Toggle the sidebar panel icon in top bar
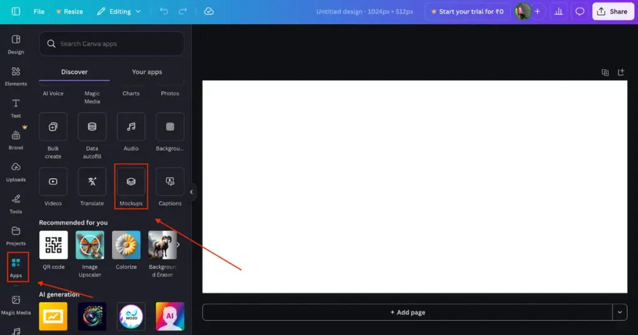638x335 pixels. 16,11
